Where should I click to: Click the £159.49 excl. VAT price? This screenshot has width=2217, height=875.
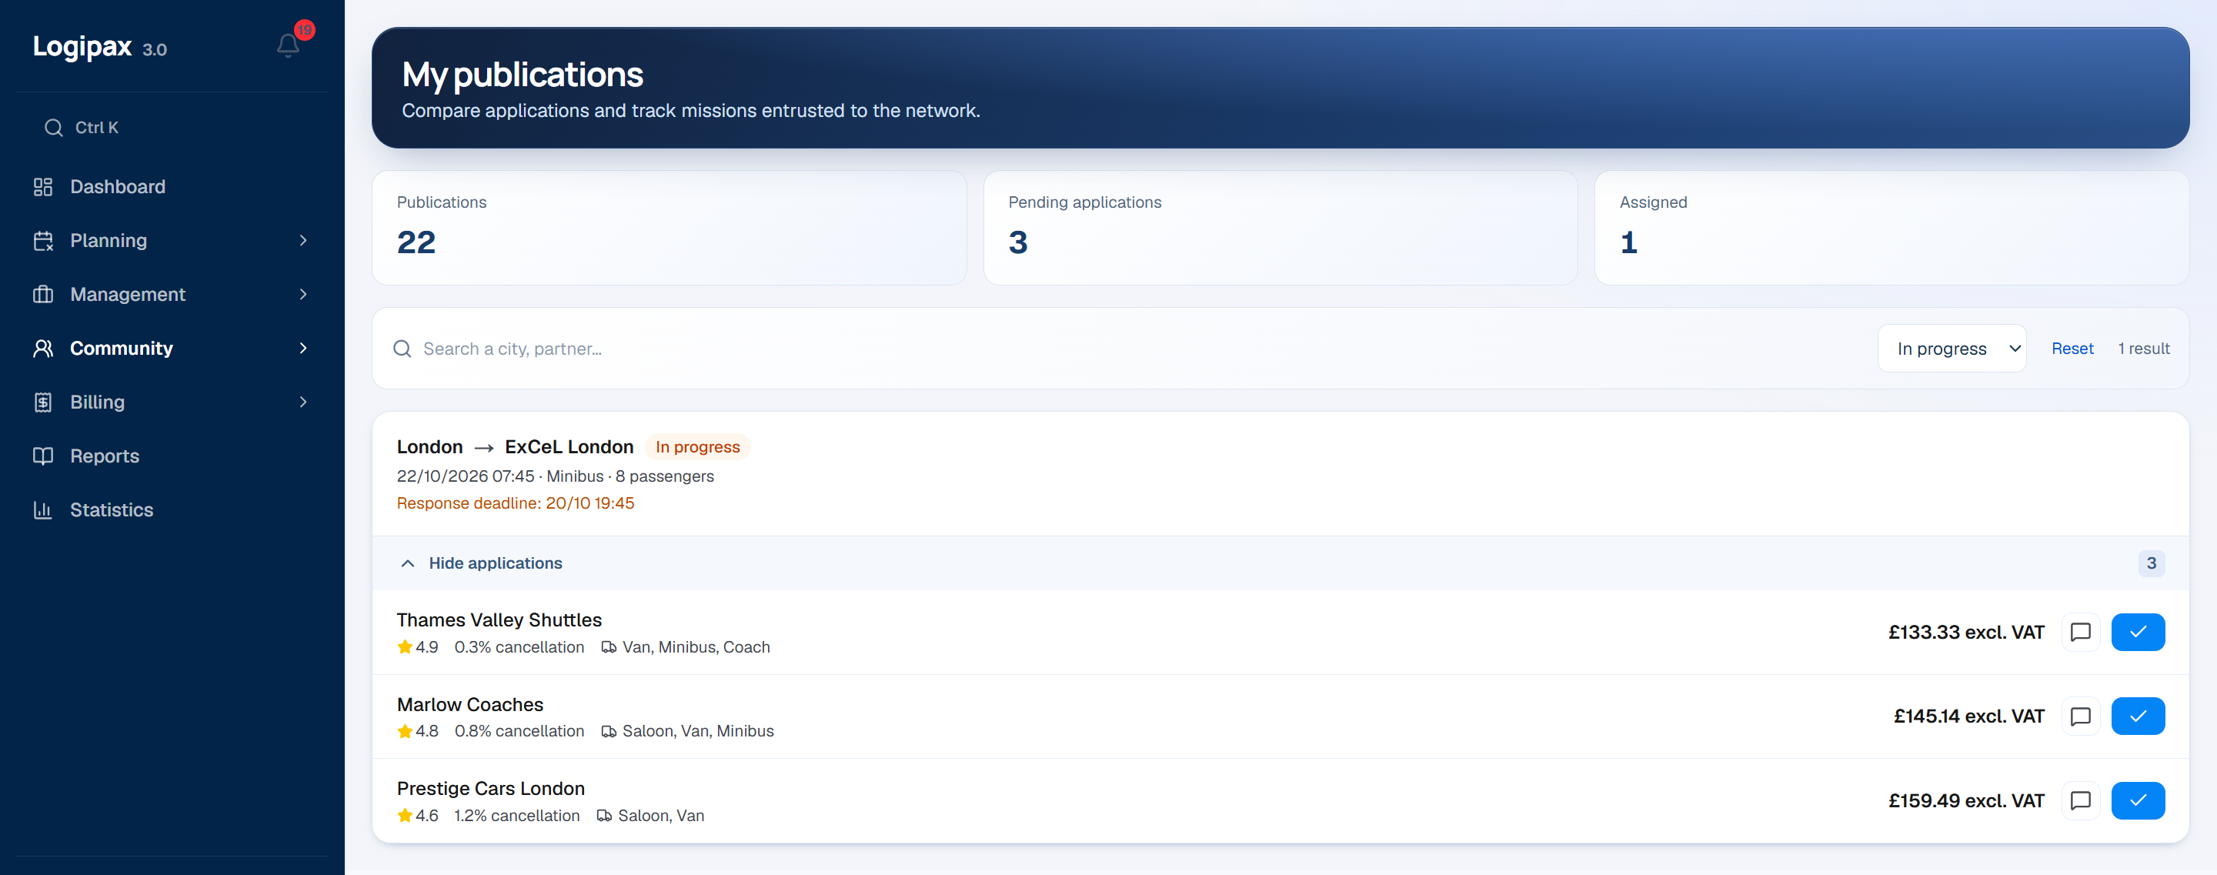click(x=1965, y=800)
